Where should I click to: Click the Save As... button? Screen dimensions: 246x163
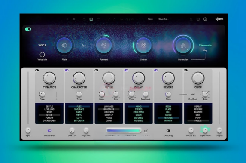(163, 19)
